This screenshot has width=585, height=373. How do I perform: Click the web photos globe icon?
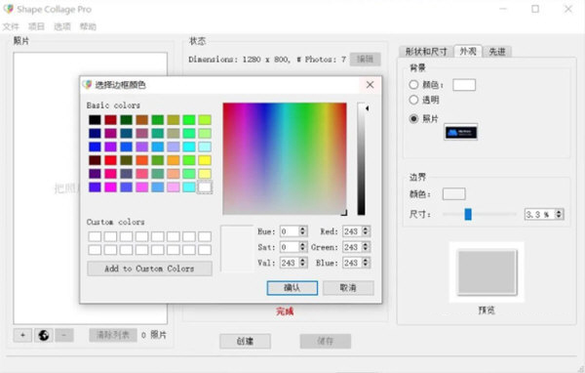click(x=43, y=335)
